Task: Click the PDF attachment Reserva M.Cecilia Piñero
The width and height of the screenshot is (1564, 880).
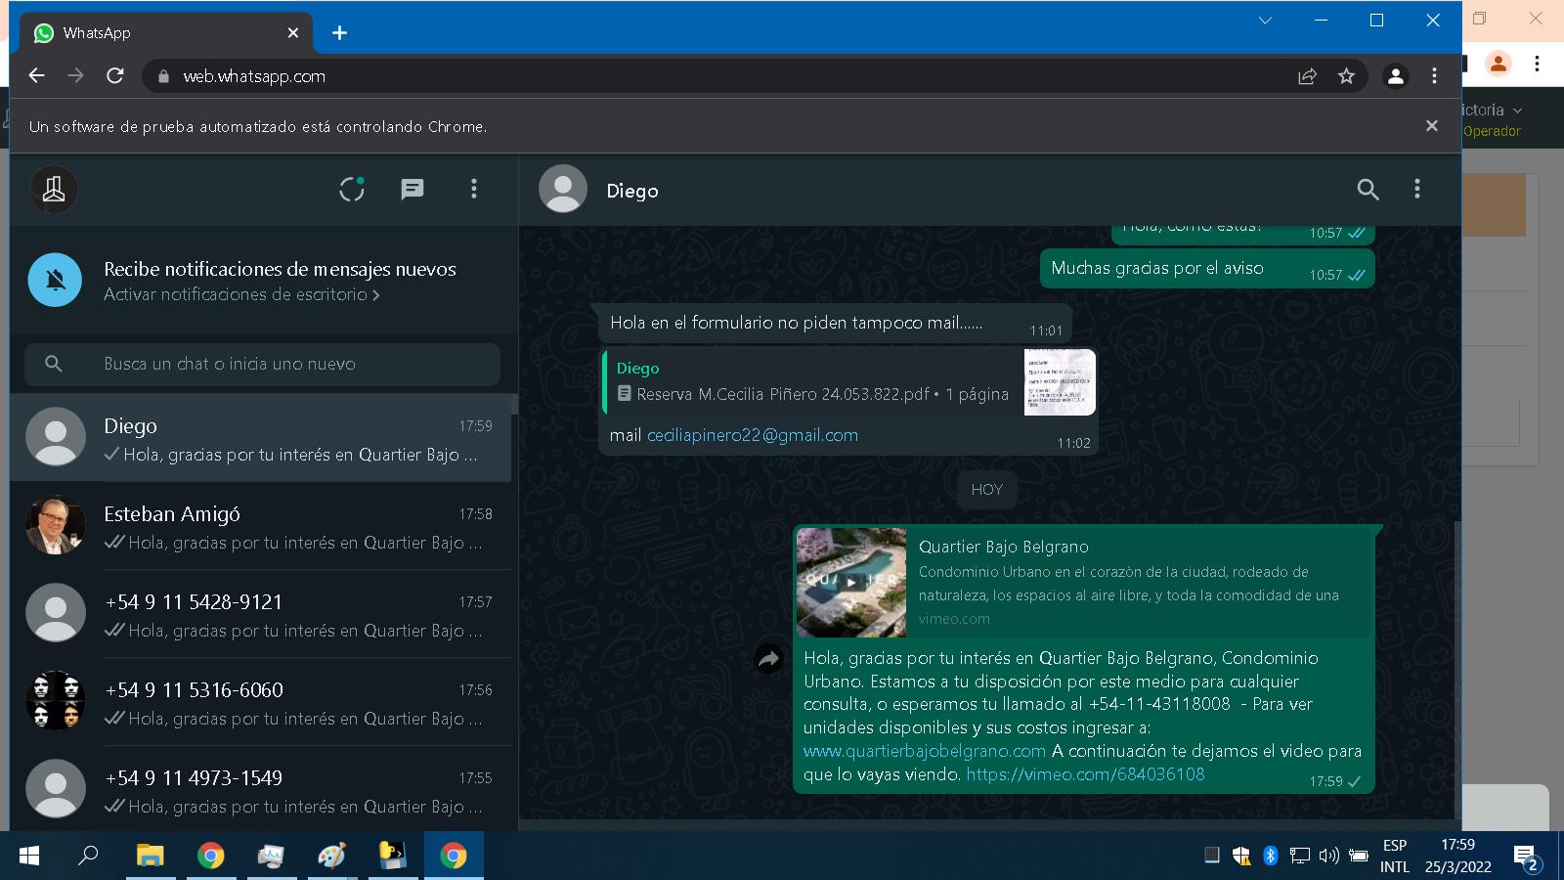Action: click(812, 382)
